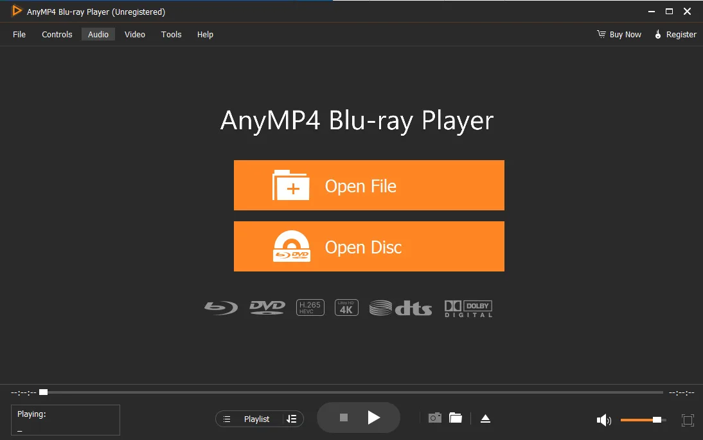The width and height of the screenshot is (703, 440).
Task: Click the eject disc icon
Action: pos(485,418)
